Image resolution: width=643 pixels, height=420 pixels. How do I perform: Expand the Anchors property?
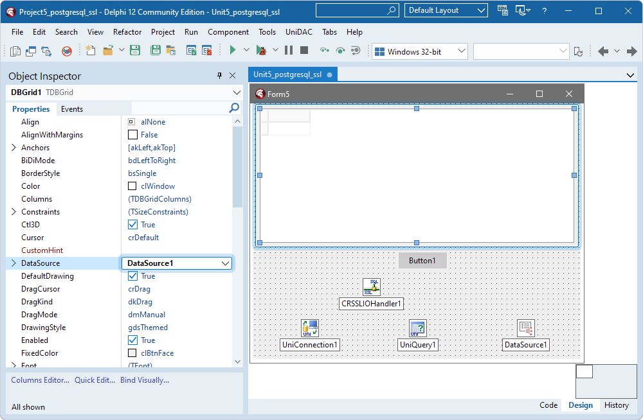coord(14,148)
